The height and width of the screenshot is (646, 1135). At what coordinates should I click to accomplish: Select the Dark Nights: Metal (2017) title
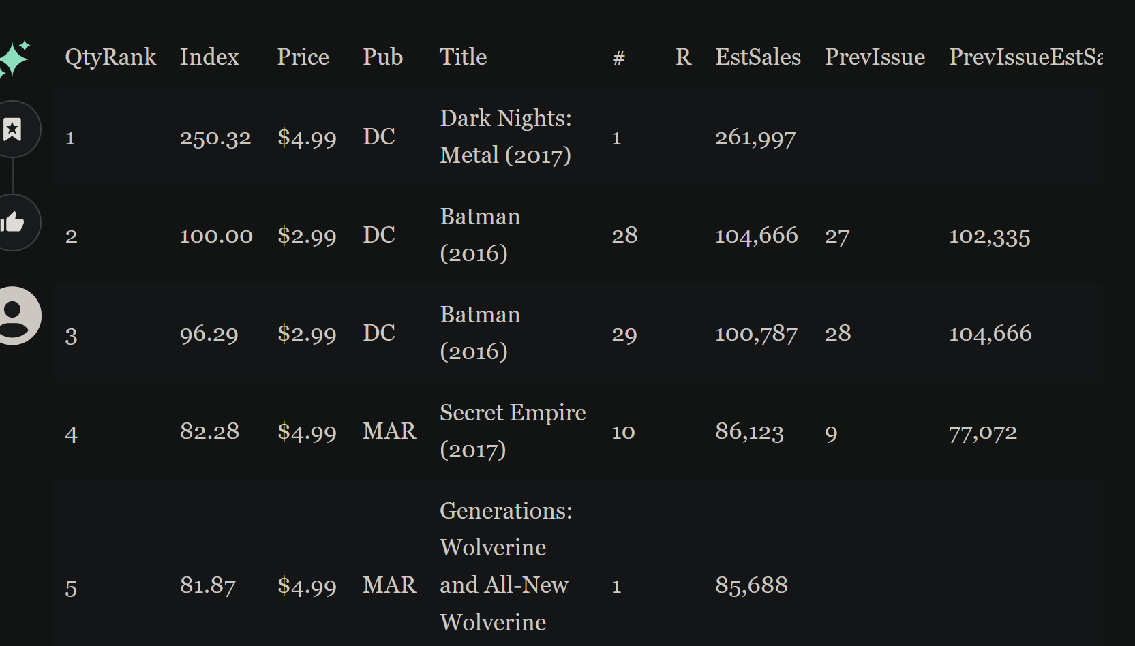[506, 136]
